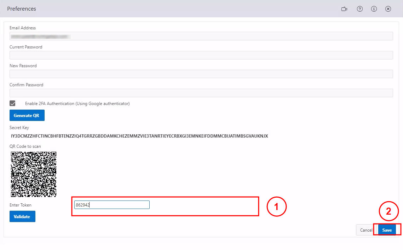The height and width of the screenshot is (250, 403).
Task: Focus the Email Address field
Action: coord(201,36)
